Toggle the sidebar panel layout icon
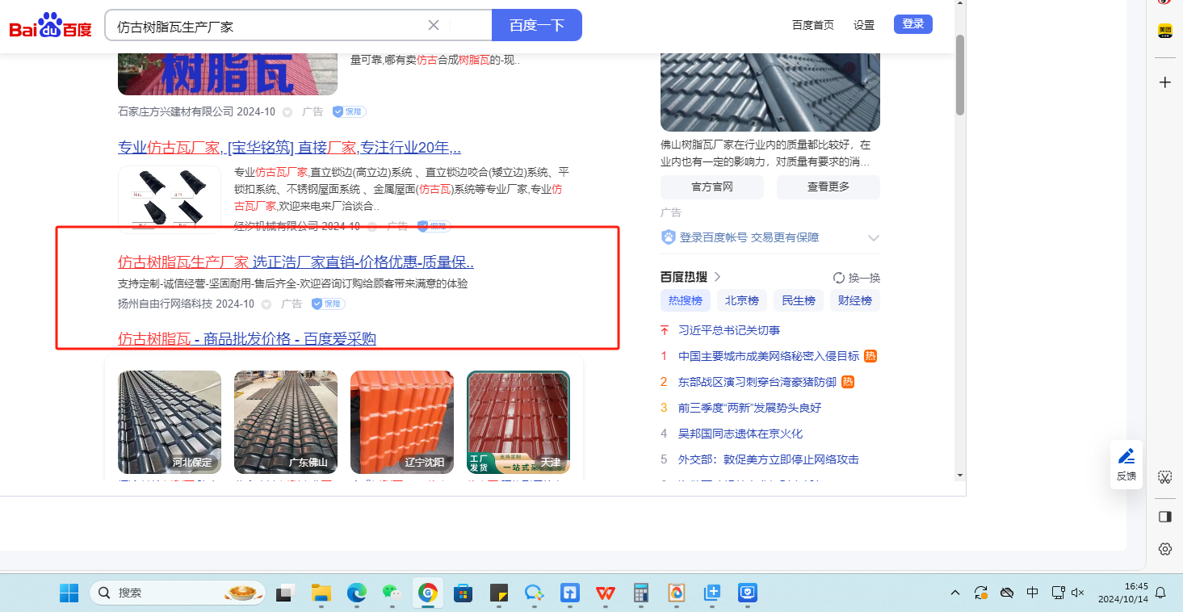1183x612 pixels. (x=1164, y=516)
